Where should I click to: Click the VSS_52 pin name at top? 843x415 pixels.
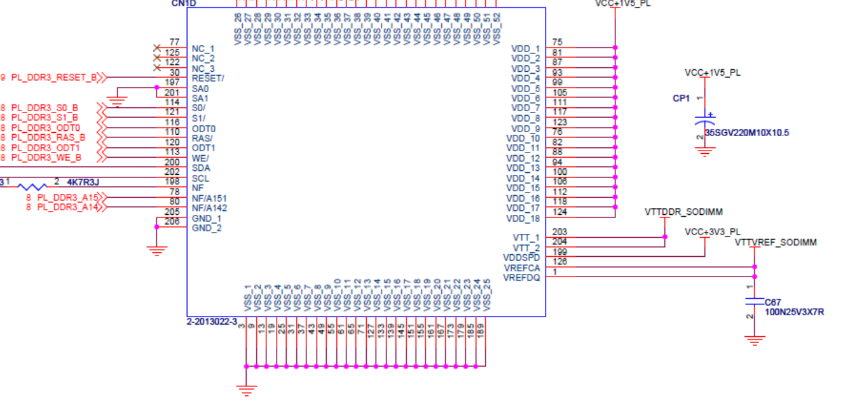pos(497,29)
